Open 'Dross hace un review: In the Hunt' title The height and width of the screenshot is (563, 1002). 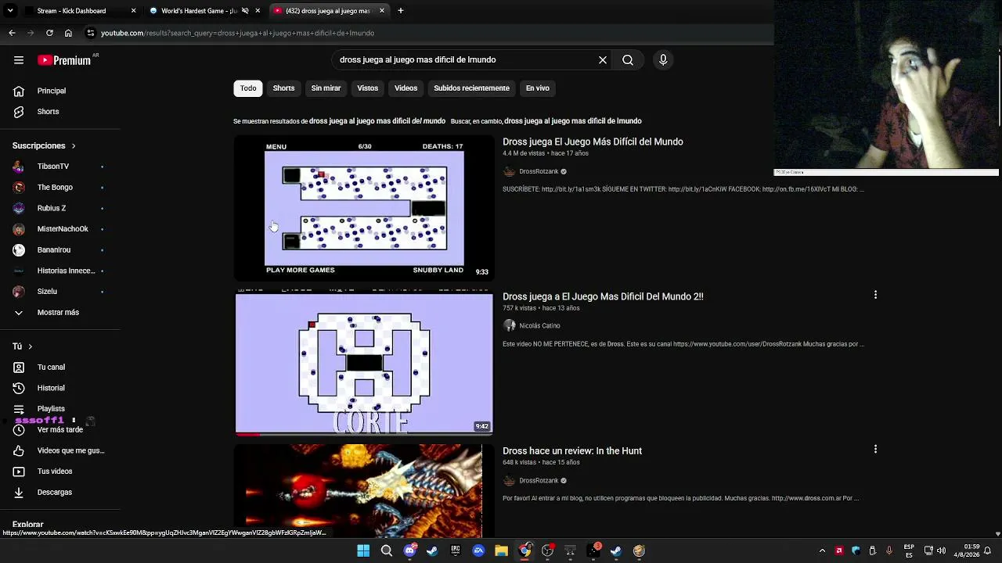(572, 451)
